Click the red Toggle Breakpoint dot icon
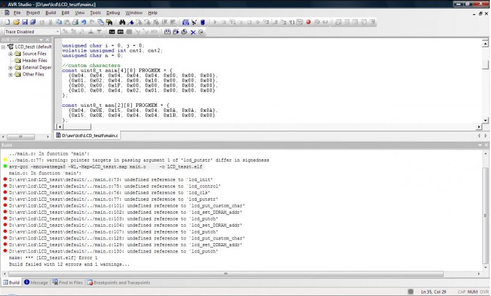491x296 pixels. pyautogui.click(x=309, y=22)
